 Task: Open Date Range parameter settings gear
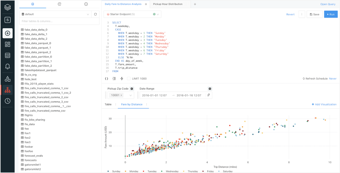tap(210, 89)
